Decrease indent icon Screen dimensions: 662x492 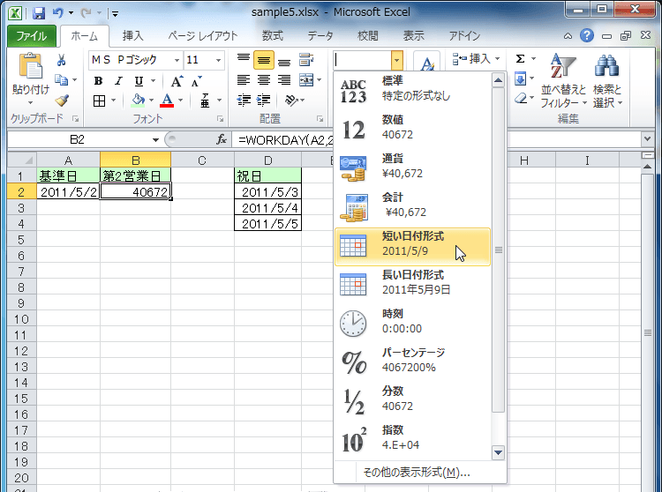click(x=244, y=101)
